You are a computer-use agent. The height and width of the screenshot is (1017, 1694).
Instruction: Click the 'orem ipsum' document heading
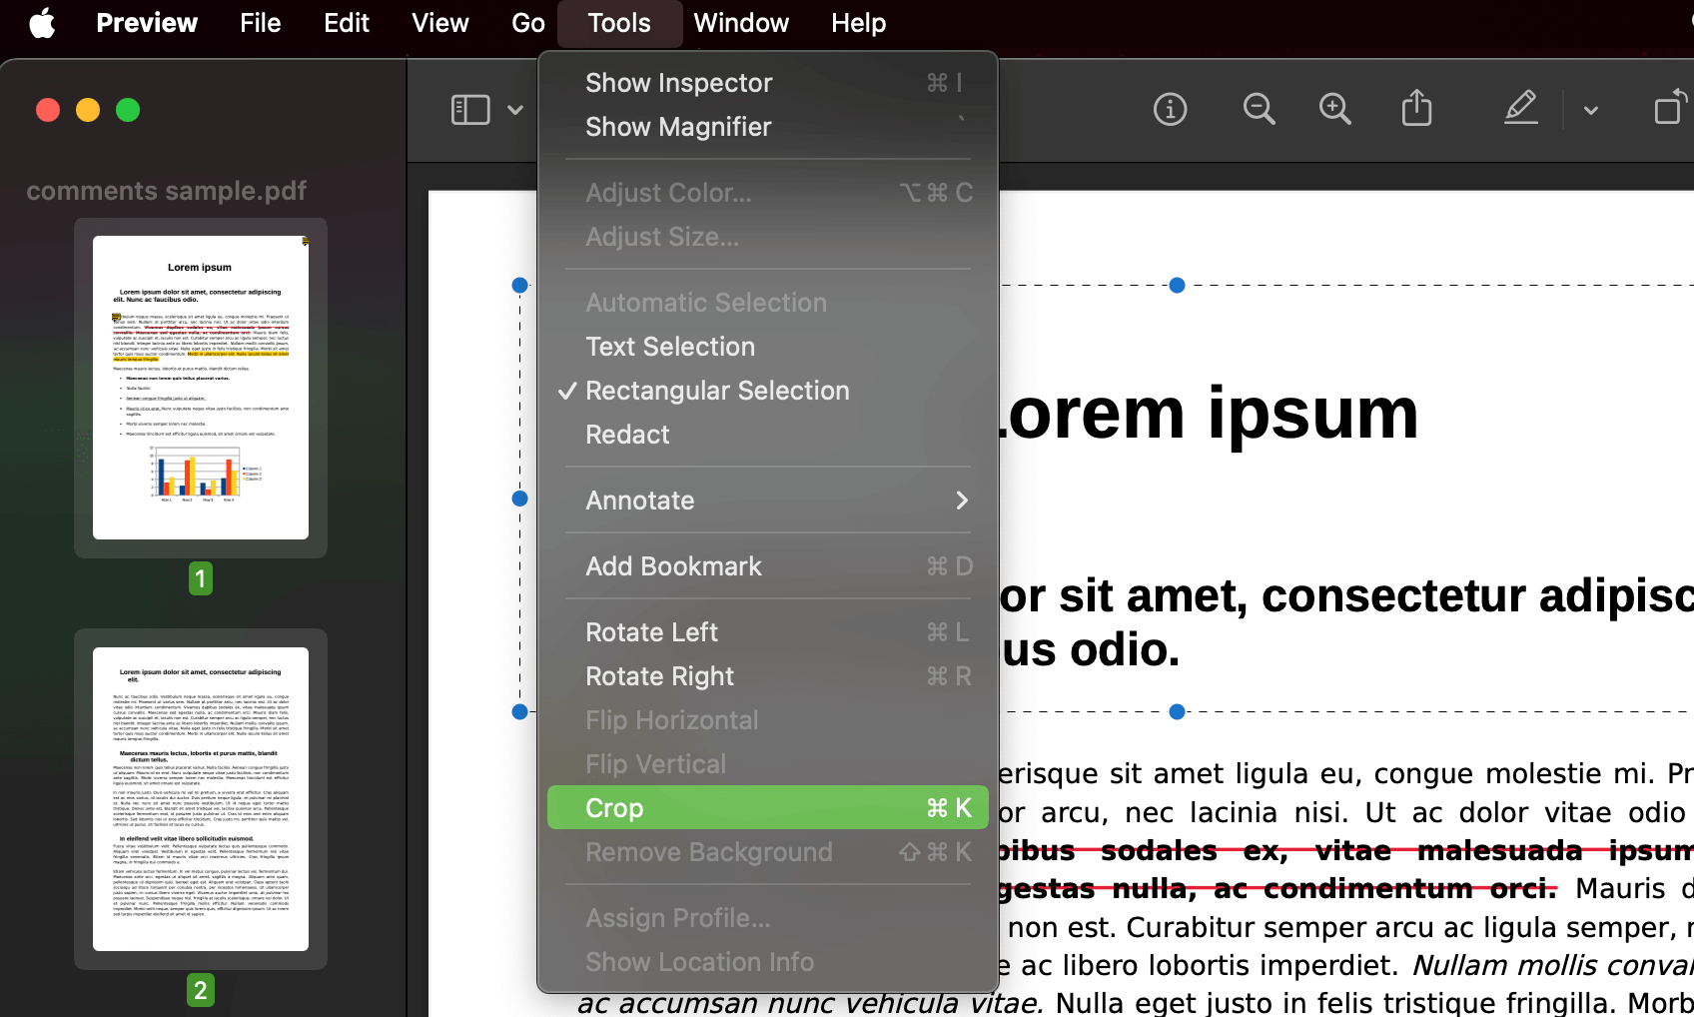click(x=1210, y=414)
